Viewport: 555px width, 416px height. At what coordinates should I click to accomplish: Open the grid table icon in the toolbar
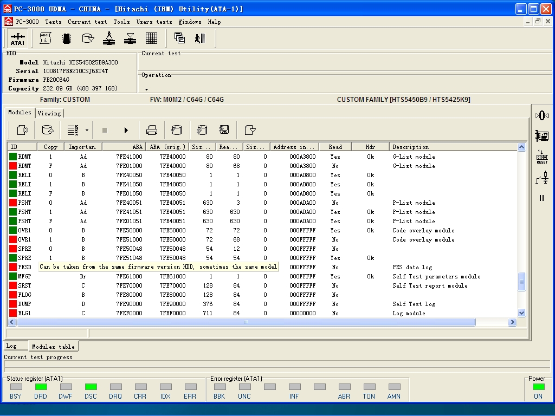pyautogui.click(x=152, y=38)
